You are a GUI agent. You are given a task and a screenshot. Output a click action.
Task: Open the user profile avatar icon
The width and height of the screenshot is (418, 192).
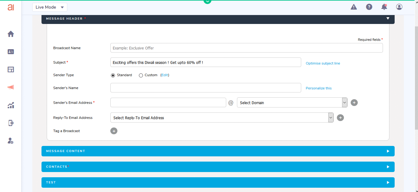coord(399,7)
